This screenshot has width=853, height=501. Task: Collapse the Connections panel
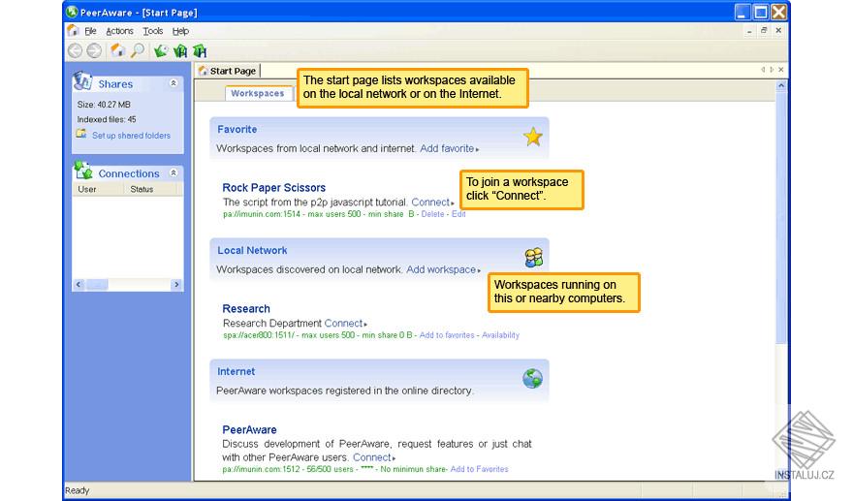coord(173,173)
